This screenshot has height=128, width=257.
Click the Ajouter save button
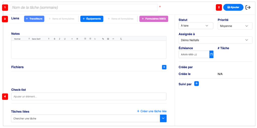(x=233, y=7)
